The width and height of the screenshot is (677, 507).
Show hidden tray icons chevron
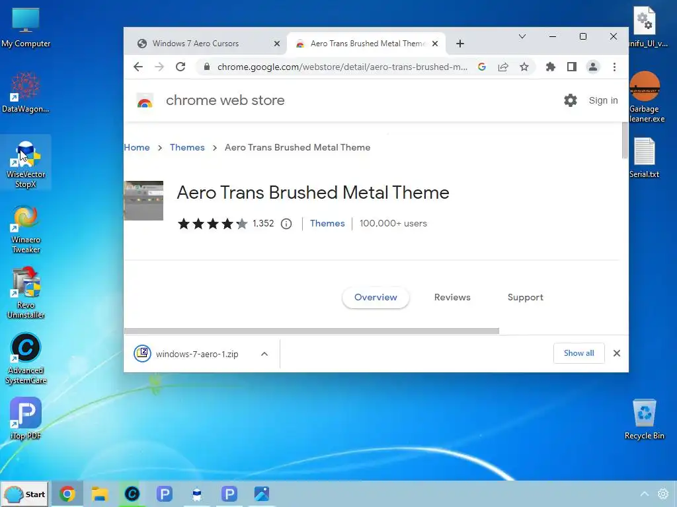pos(644,494)
